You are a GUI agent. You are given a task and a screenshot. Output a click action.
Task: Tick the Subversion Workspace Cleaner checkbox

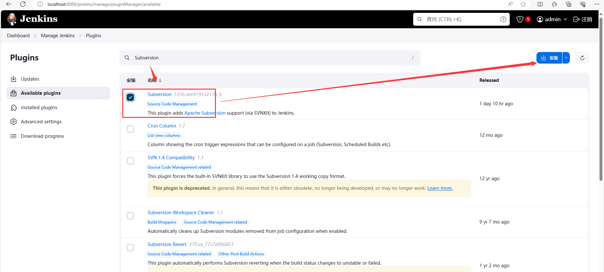pyautogui.click(x=130, y=216)
